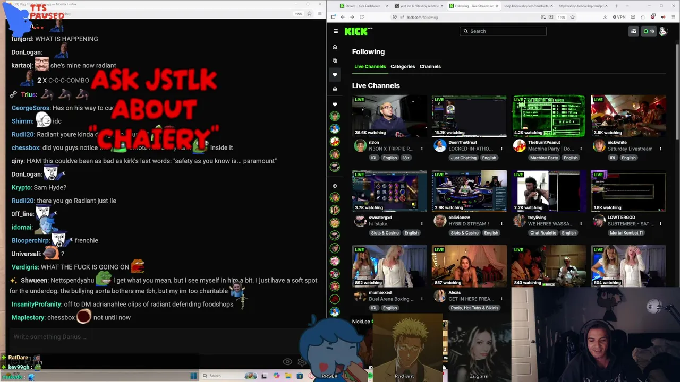Screen dimensions: 680x382
Task: Open miamaxxed stream title 'Duel Arena Boxing'
Action: click(x=392, y=299)
